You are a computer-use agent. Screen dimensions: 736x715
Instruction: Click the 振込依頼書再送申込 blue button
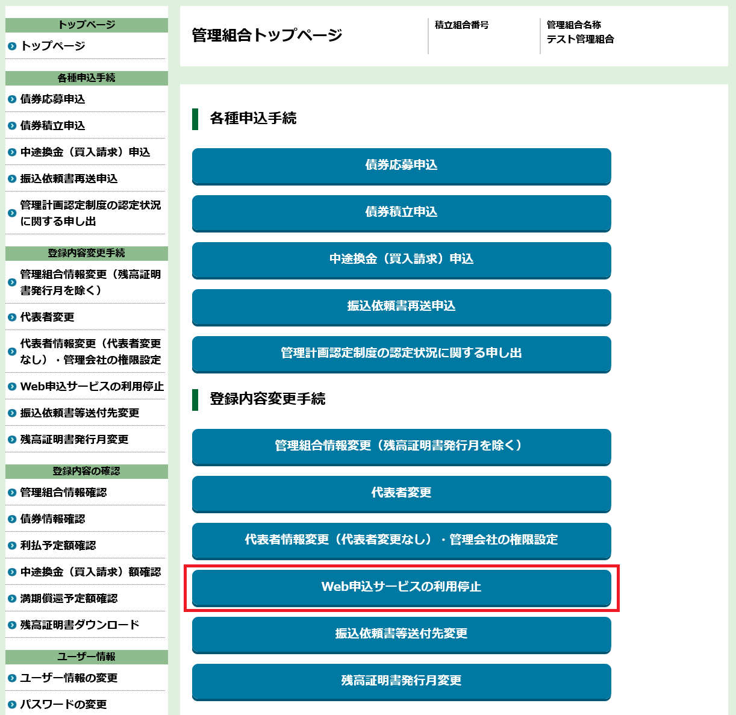402,307
